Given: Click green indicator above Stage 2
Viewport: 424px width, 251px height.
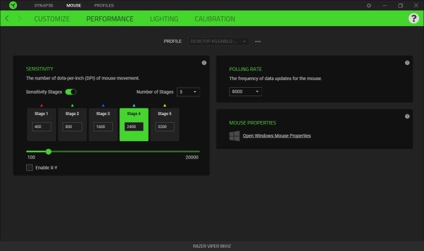Looking at the screenshot, I should [x=72, y=105].
